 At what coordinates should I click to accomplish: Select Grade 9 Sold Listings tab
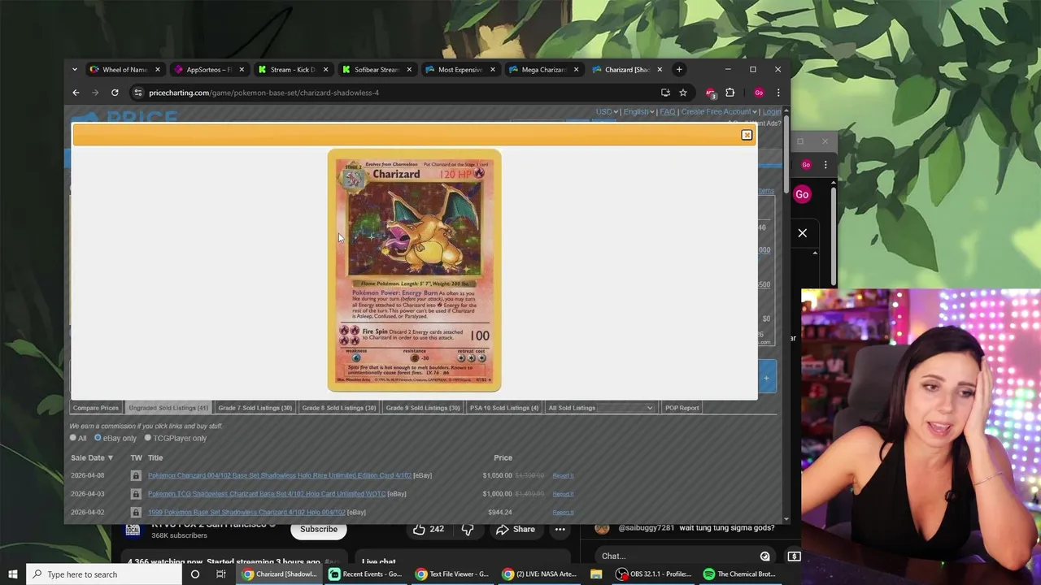click(x=423, y=408)
